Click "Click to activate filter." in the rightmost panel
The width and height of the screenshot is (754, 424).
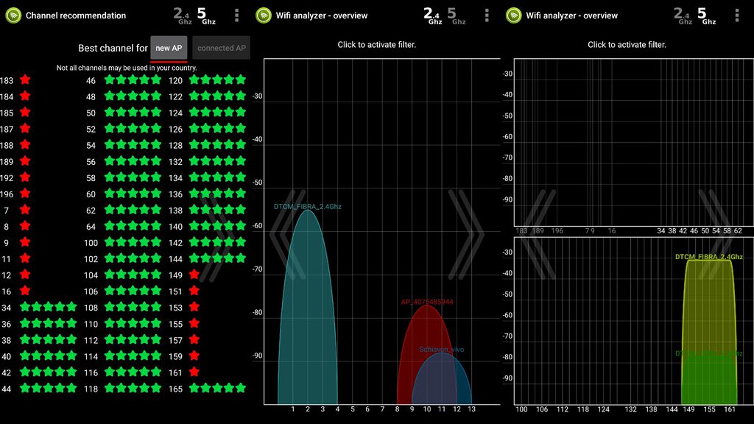627,45
